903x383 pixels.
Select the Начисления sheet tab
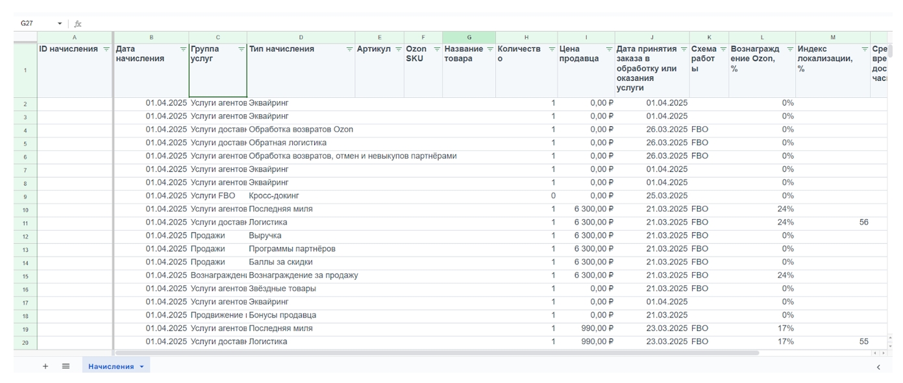pos(110,367)
